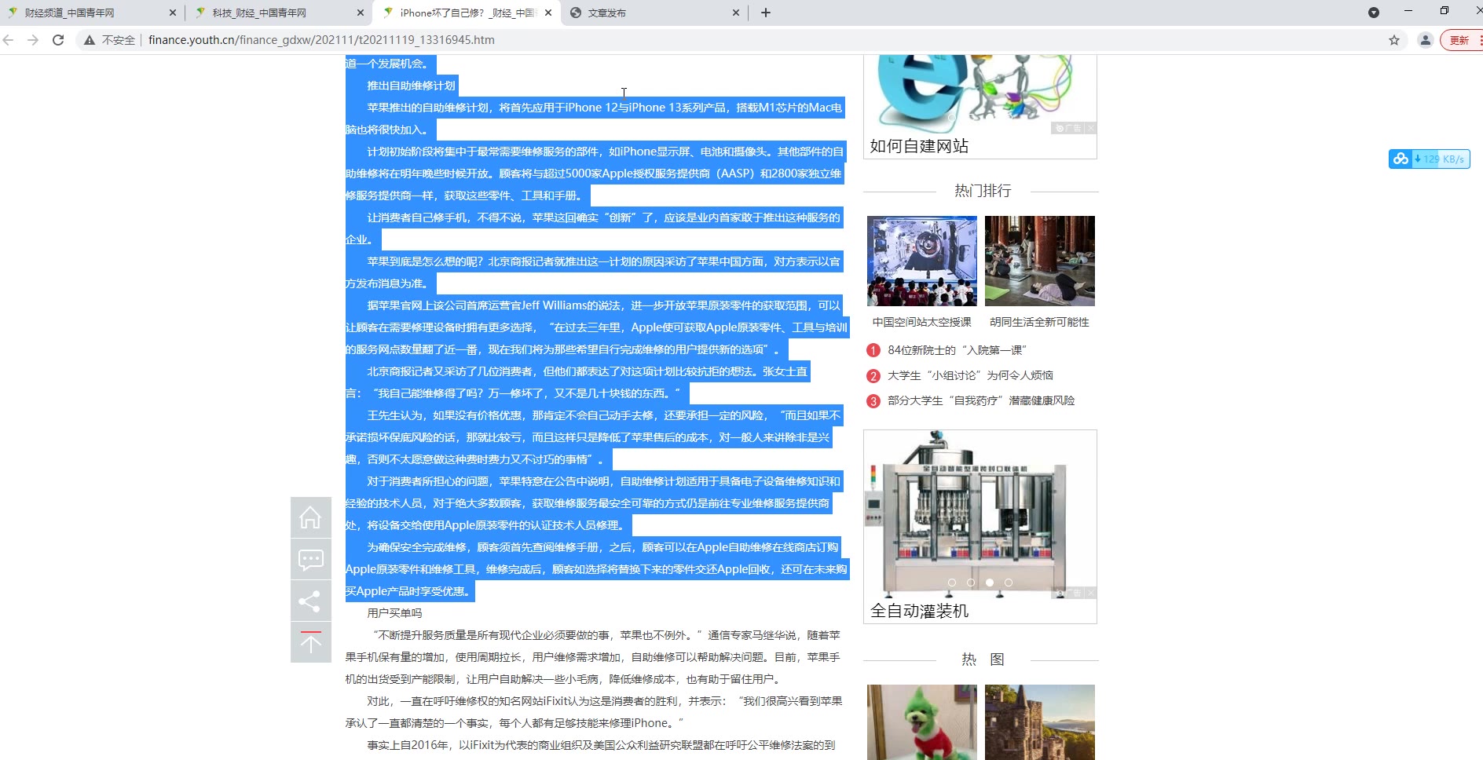
Task: Click the 全自动灌装机 ad image
Action: pyautogui.click(x=980, y=514)
